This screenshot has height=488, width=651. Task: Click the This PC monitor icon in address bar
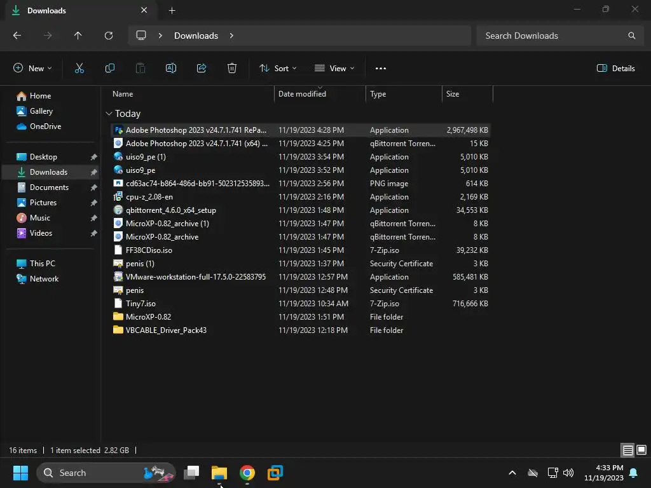141,36
